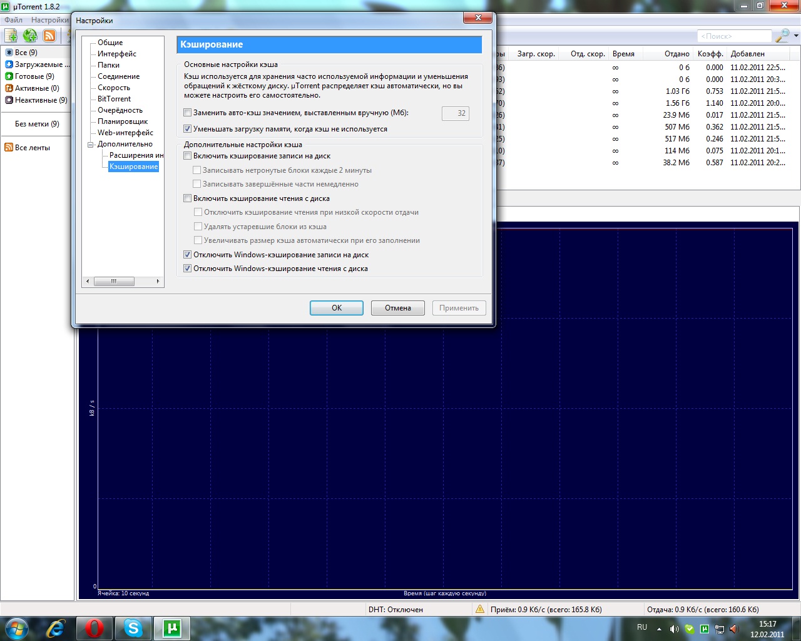Open the Opera browser taskbar icon
The width and height of the screenshot is (801, 641).
pyautogui.click(x=94, y=628)
